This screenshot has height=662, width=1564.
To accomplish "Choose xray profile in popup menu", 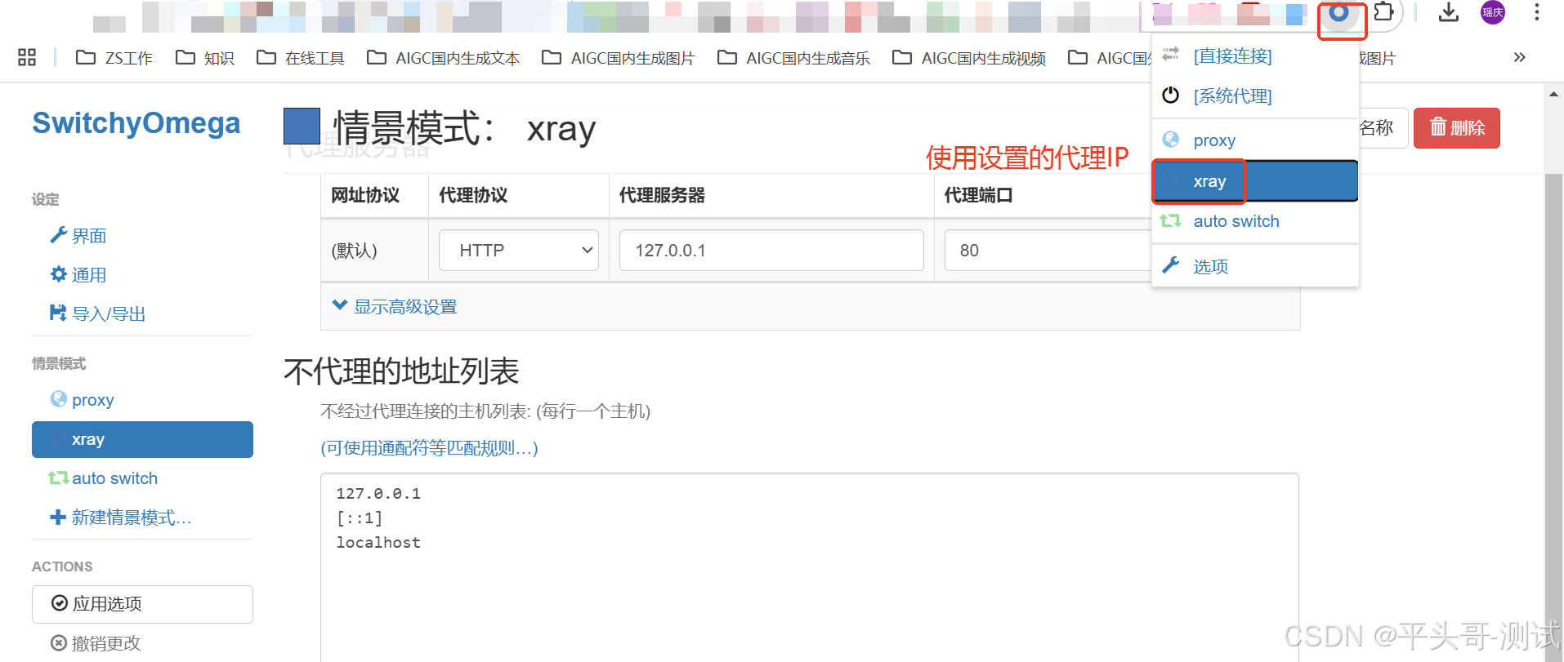I will 1255,181.
